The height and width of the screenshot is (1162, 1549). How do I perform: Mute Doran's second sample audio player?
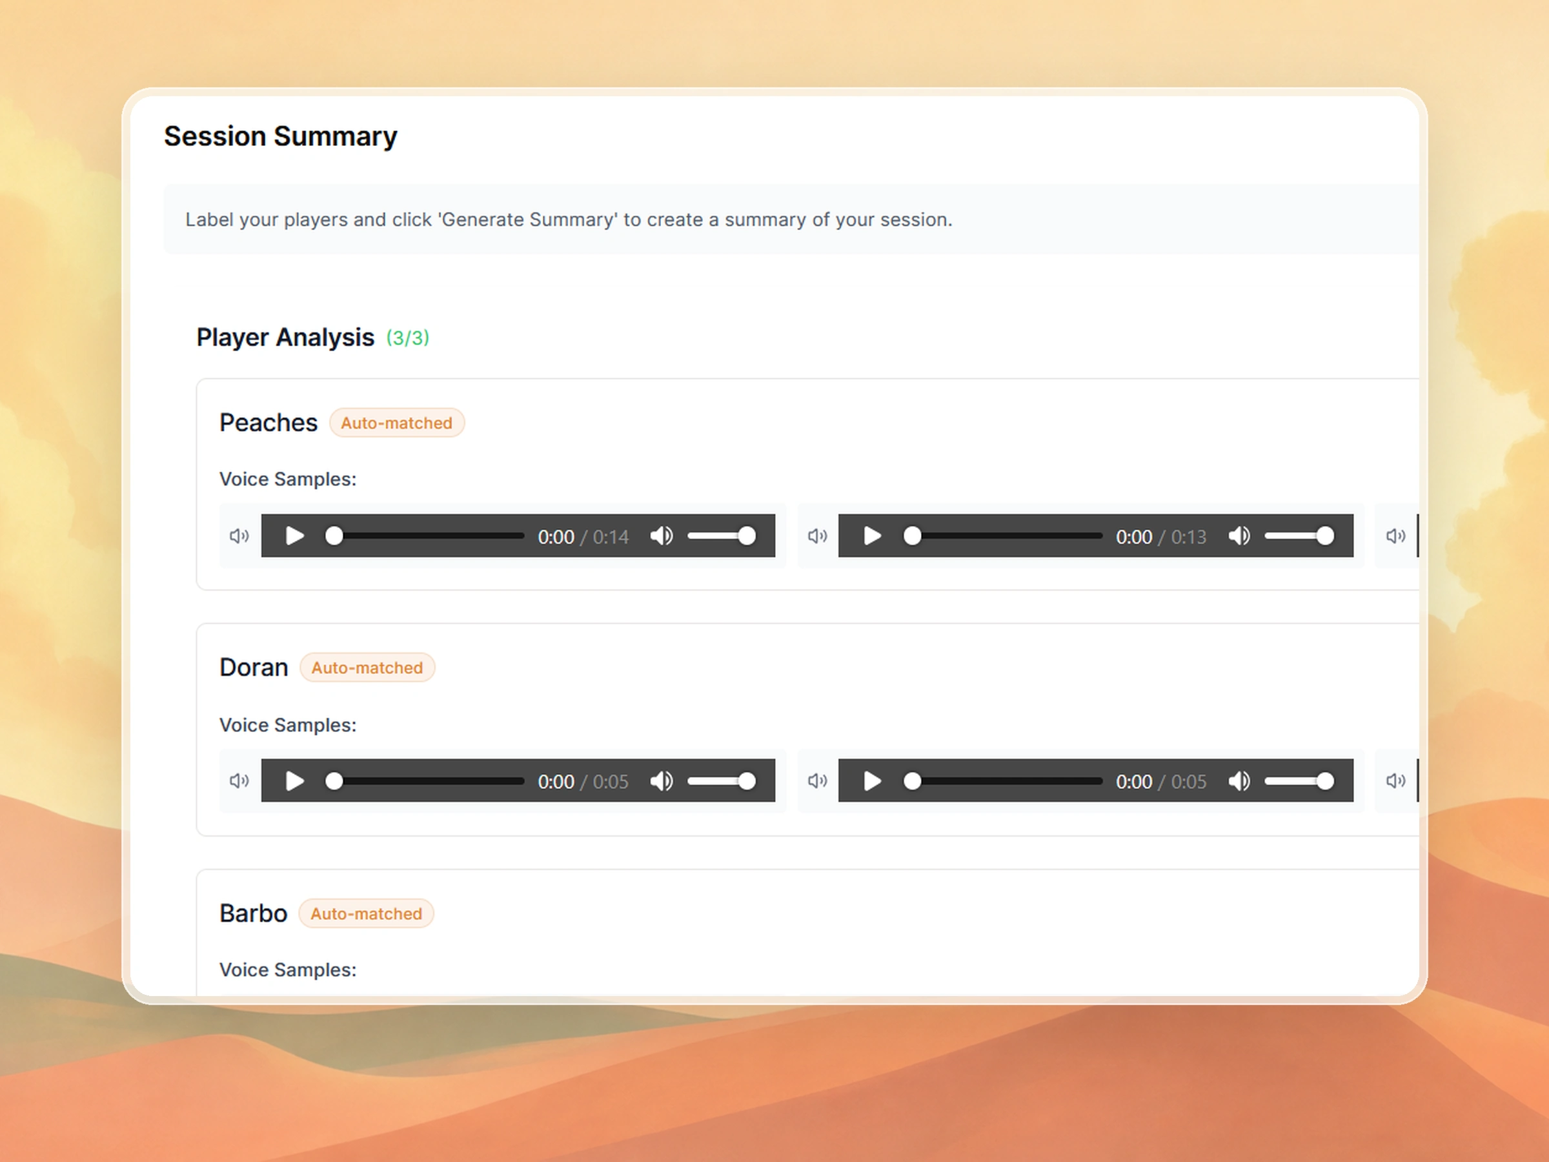coord(1239,781)
